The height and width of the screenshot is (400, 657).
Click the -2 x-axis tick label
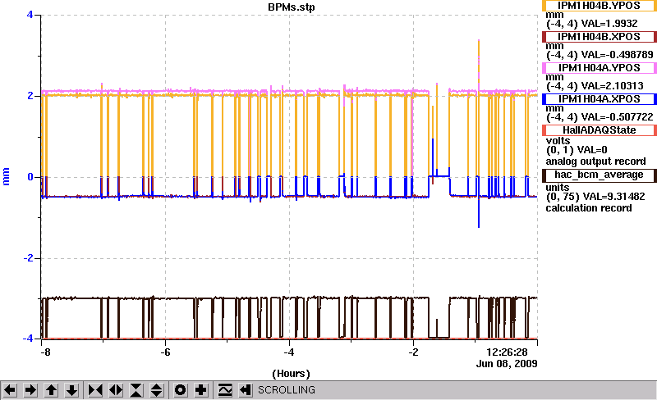(x=413, y=352)
